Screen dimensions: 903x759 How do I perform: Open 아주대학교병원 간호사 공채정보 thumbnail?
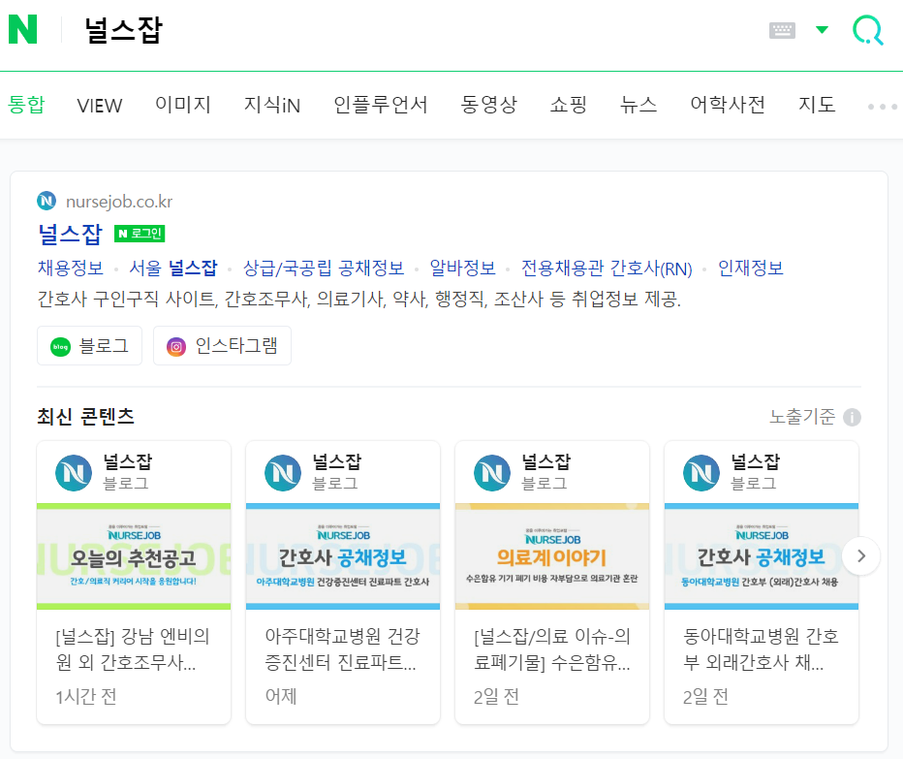click(343, 556)
